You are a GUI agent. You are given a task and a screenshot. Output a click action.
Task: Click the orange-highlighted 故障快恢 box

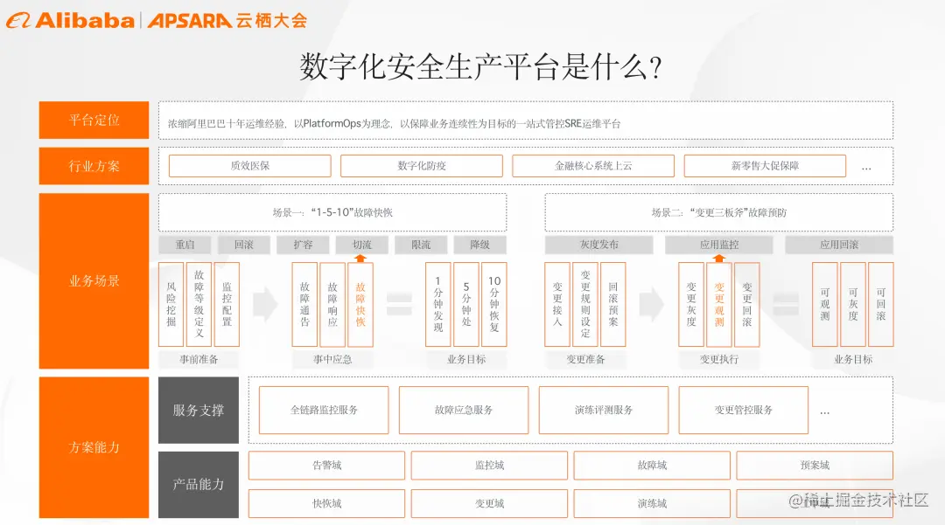[360, 304]
